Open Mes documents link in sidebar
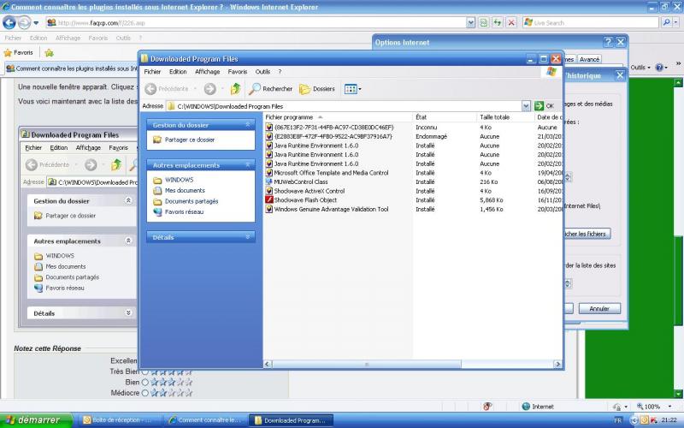This screenshot has height=428, width=684. pyautogui.click(x=185, y=190)
